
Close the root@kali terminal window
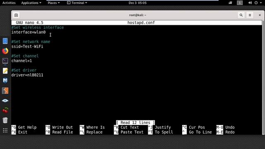(260, 15)
